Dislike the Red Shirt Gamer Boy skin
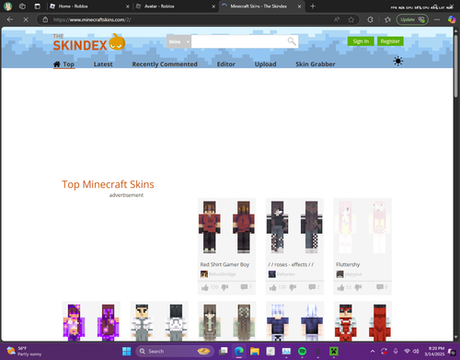This screenshot has width=460, height=360. pyautogui.click(x=224, y=287)
